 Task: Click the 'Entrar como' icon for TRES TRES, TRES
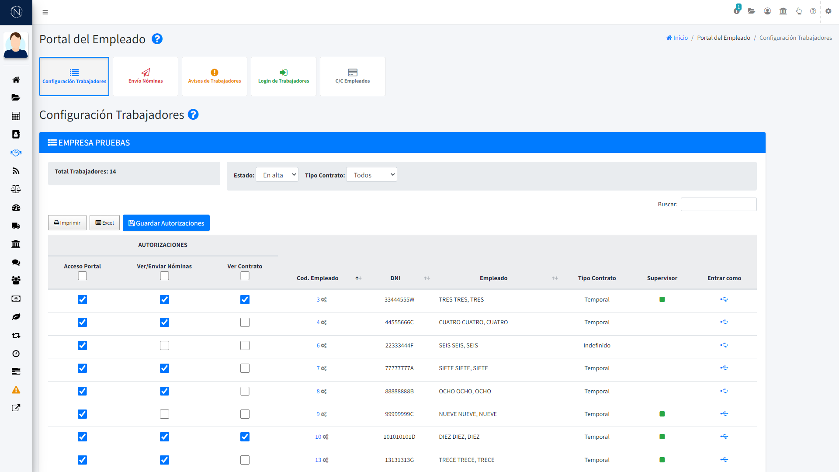click(x=724, y=299)
